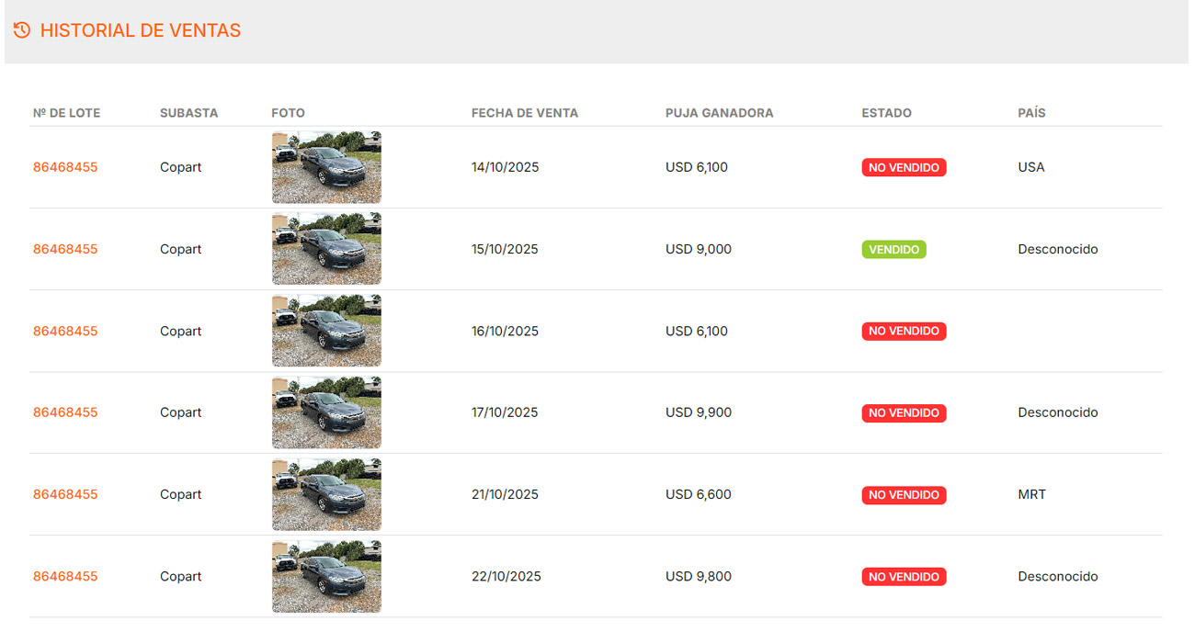
Task: Click the Nº de Lote column header
Action: (66, 113)
